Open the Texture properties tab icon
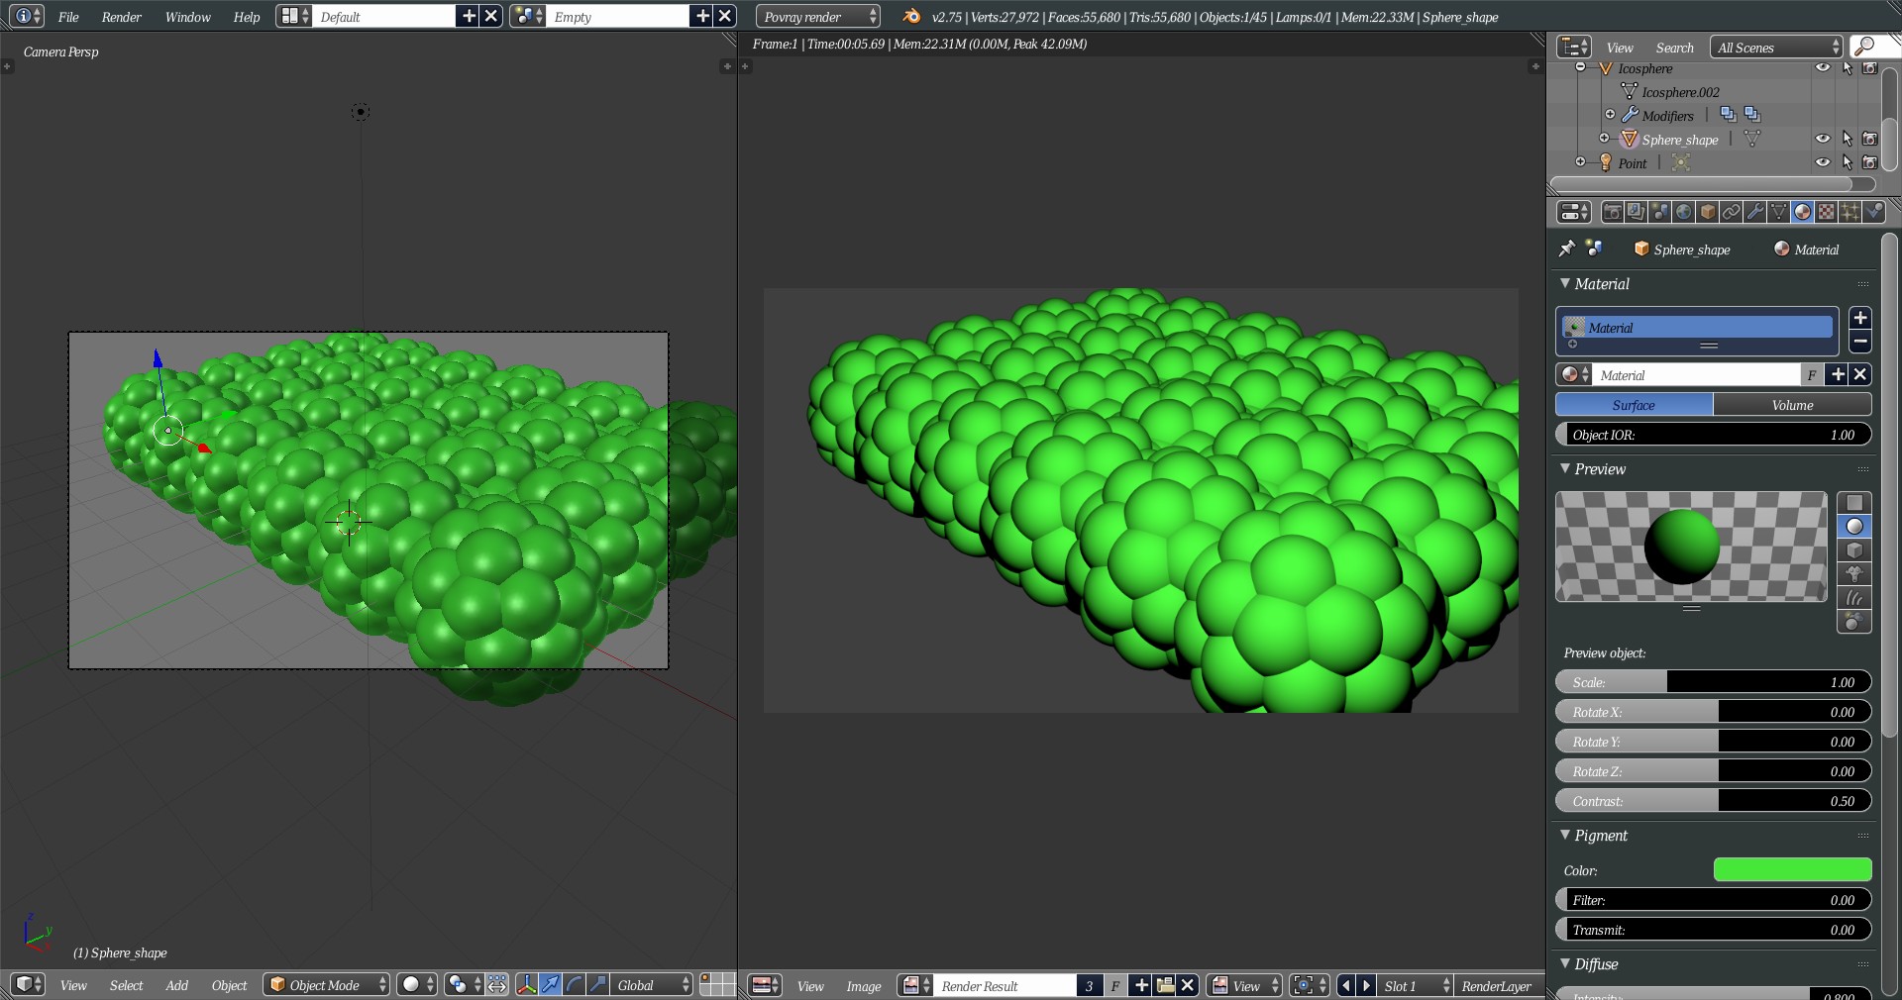Viewport: 1902px width, 1000px height. pos(1827,212)
